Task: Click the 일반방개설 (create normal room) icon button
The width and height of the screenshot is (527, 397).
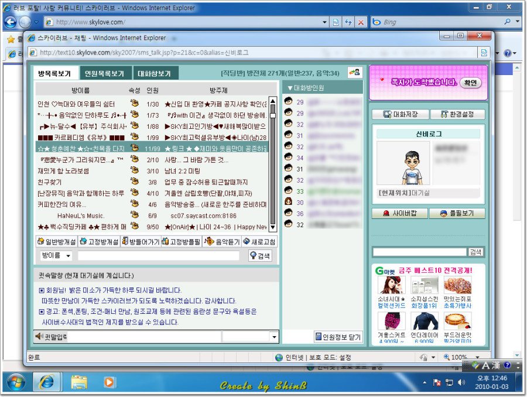Action: [x=57, y=241]
